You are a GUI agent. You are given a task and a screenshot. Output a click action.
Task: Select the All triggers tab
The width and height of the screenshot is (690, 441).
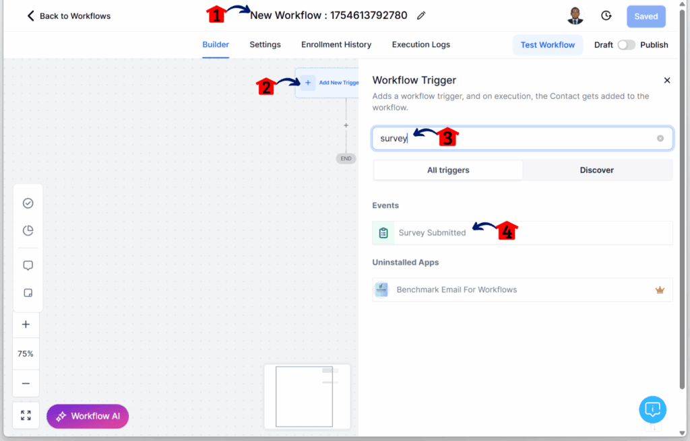(448, 170)
